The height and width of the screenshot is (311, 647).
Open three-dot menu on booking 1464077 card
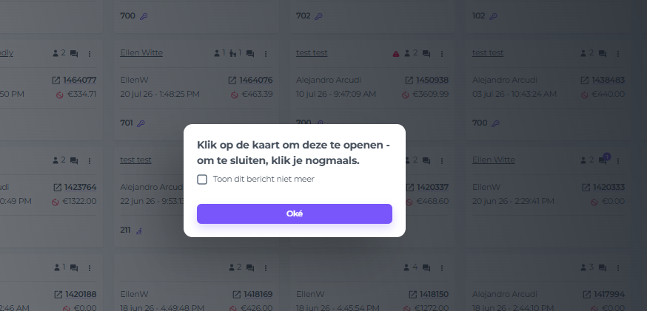(89, 53)
